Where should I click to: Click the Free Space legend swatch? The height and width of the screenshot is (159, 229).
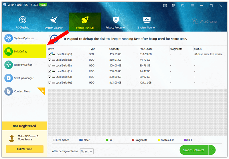tap(54, 140)
